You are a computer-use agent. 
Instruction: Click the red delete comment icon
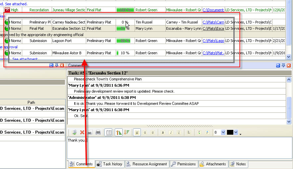coord(82,132)
